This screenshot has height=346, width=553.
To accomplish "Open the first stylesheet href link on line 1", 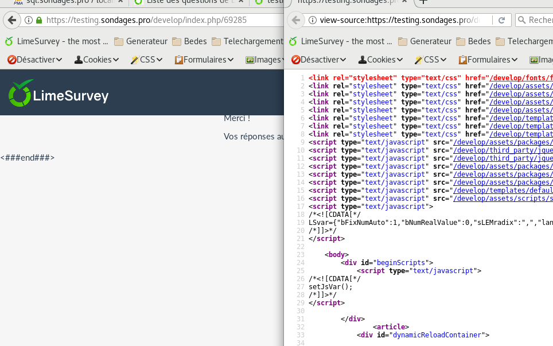I will [520, 78].
